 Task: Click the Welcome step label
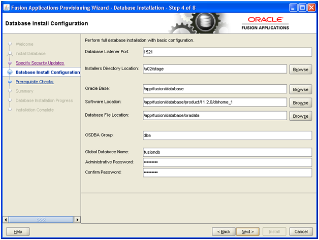click(x=24, y=44)
